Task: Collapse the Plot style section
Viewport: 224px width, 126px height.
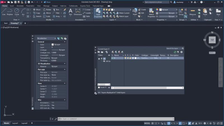Action: point(65,69)
